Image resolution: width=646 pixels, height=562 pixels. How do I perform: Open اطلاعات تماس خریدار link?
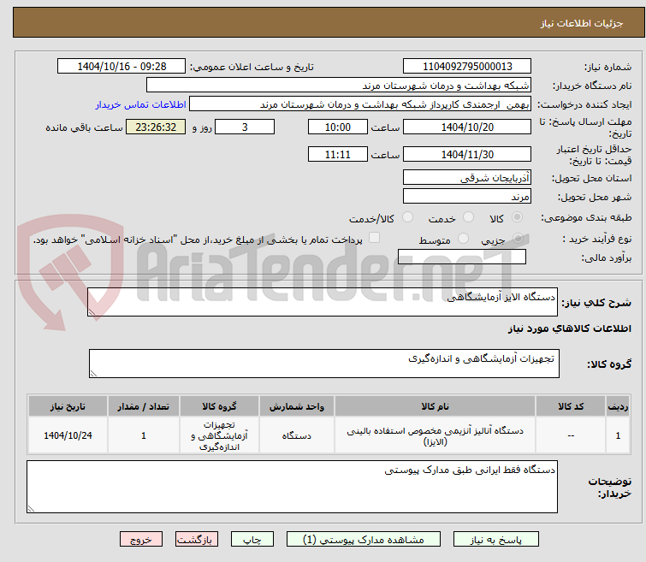[141, 104]
